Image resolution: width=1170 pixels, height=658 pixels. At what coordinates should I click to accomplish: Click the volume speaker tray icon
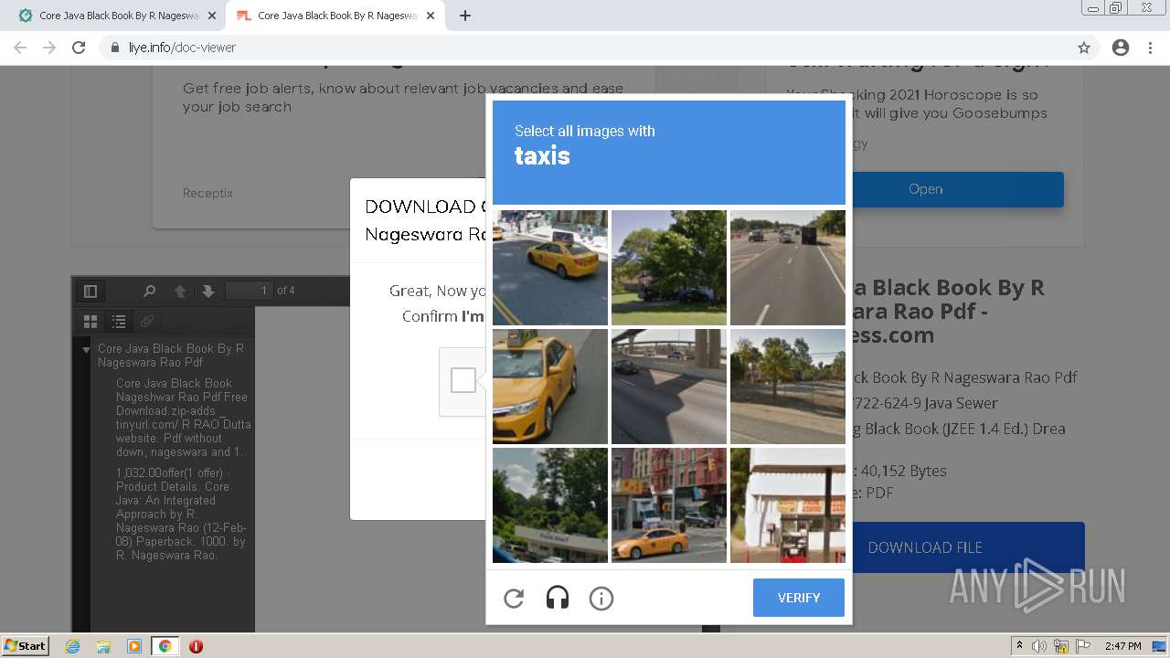point(1039,646)
